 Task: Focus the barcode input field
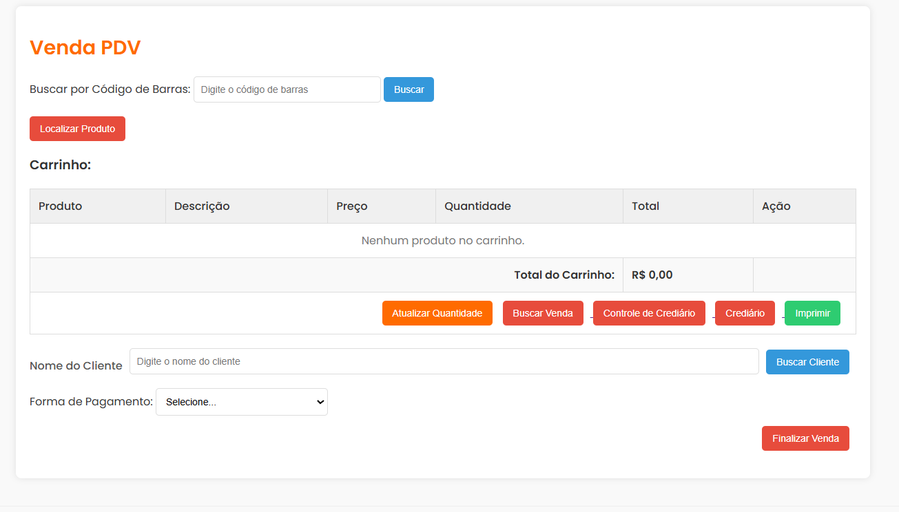(x=287, y=89)
